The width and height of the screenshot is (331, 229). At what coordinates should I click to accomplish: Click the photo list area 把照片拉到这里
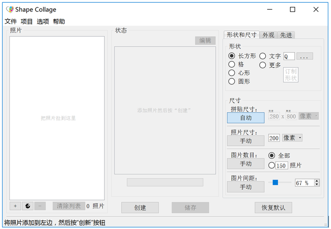pyautogui.click(x=57, y=118)
